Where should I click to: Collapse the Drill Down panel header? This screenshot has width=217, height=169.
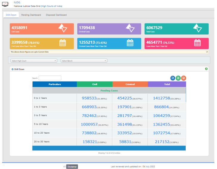pyautogui.click(x=13, y=69)
